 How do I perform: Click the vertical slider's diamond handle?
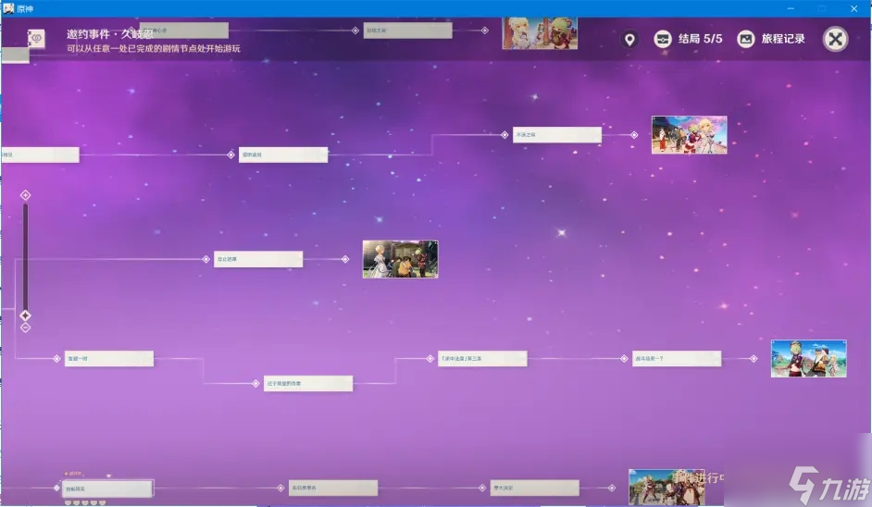pos(26,315)
